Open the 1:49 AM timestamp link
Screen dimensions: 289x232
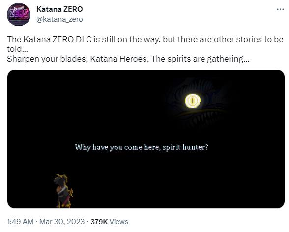point(20,222)
